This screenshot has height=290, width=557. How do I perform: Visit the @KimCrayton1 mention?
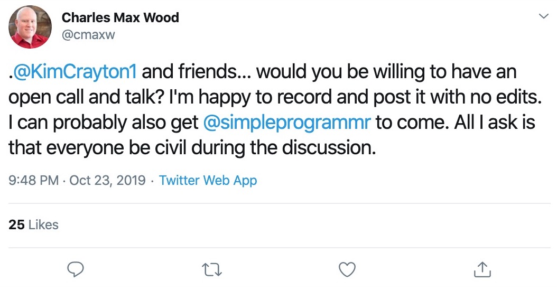[75, 71]
